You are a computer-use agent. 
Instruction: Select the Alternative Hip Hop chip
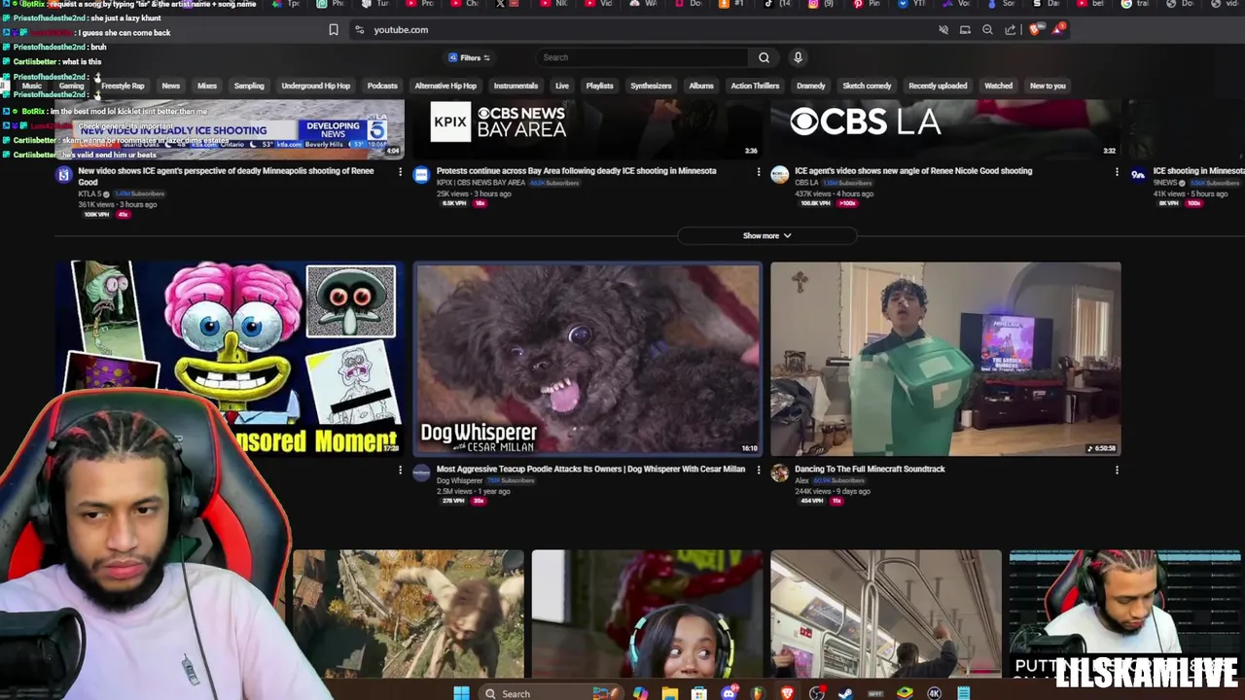point(445,86)
